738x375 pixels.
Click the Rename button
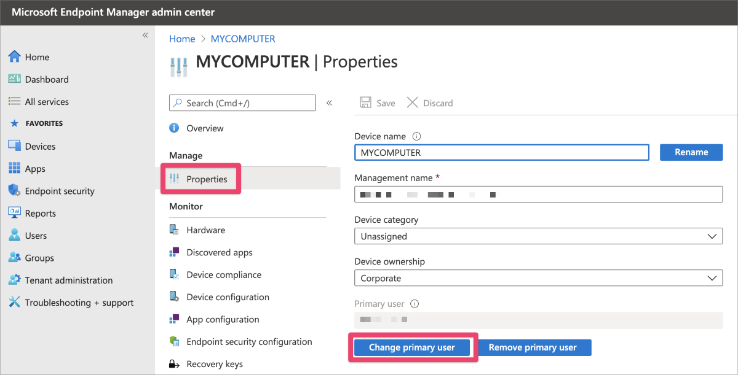coord(691,152)
